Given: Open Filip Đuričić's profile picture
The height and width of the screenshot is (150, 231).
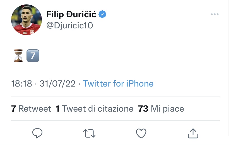Looking at the screenshot, I should pyautogui.click(x=27, y=19).
